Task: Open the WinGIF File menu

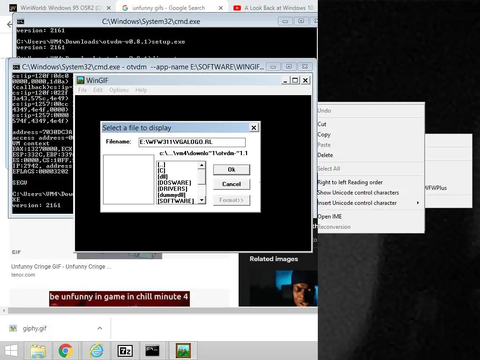Action: tap(82, 90)
